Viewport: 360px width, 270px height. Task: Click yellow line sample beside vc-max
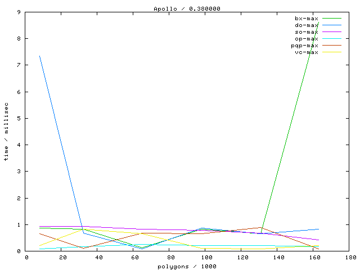331,52
